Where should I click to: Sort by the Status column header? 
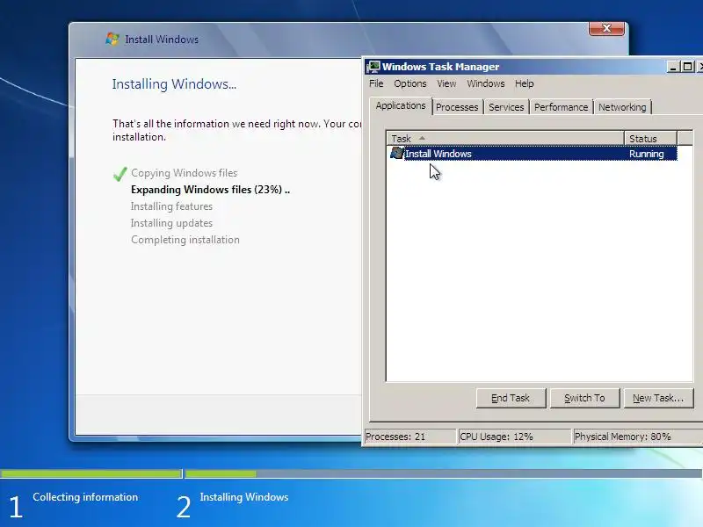pos(650,139)
